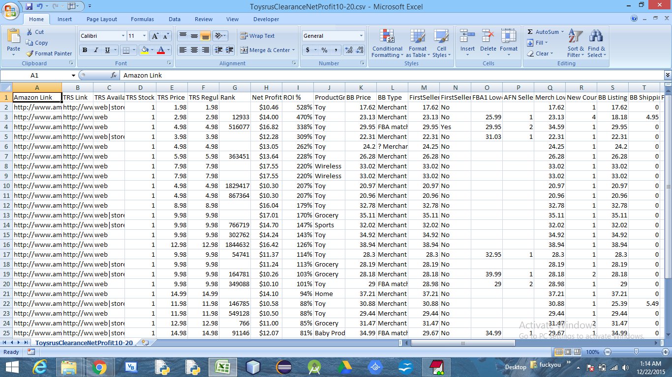Open the Review tab

tap(204, 19)
